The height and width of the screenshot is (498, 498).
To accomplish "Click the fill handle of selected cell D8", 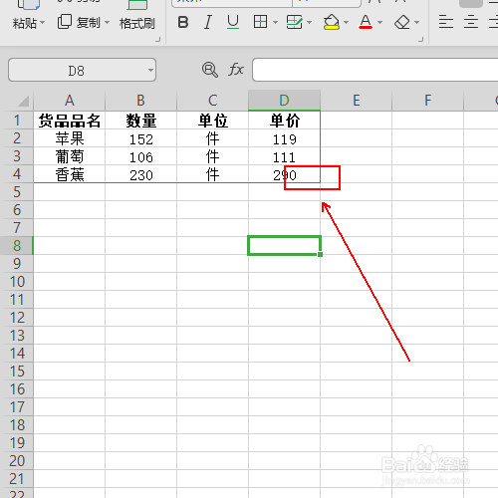I will pyautogui.click(x=320, y=254).
